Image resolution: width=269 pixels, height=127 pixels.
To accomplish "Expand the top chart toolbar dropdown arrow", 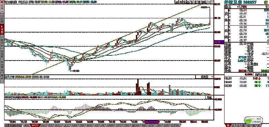I will (x=212, y=2).
